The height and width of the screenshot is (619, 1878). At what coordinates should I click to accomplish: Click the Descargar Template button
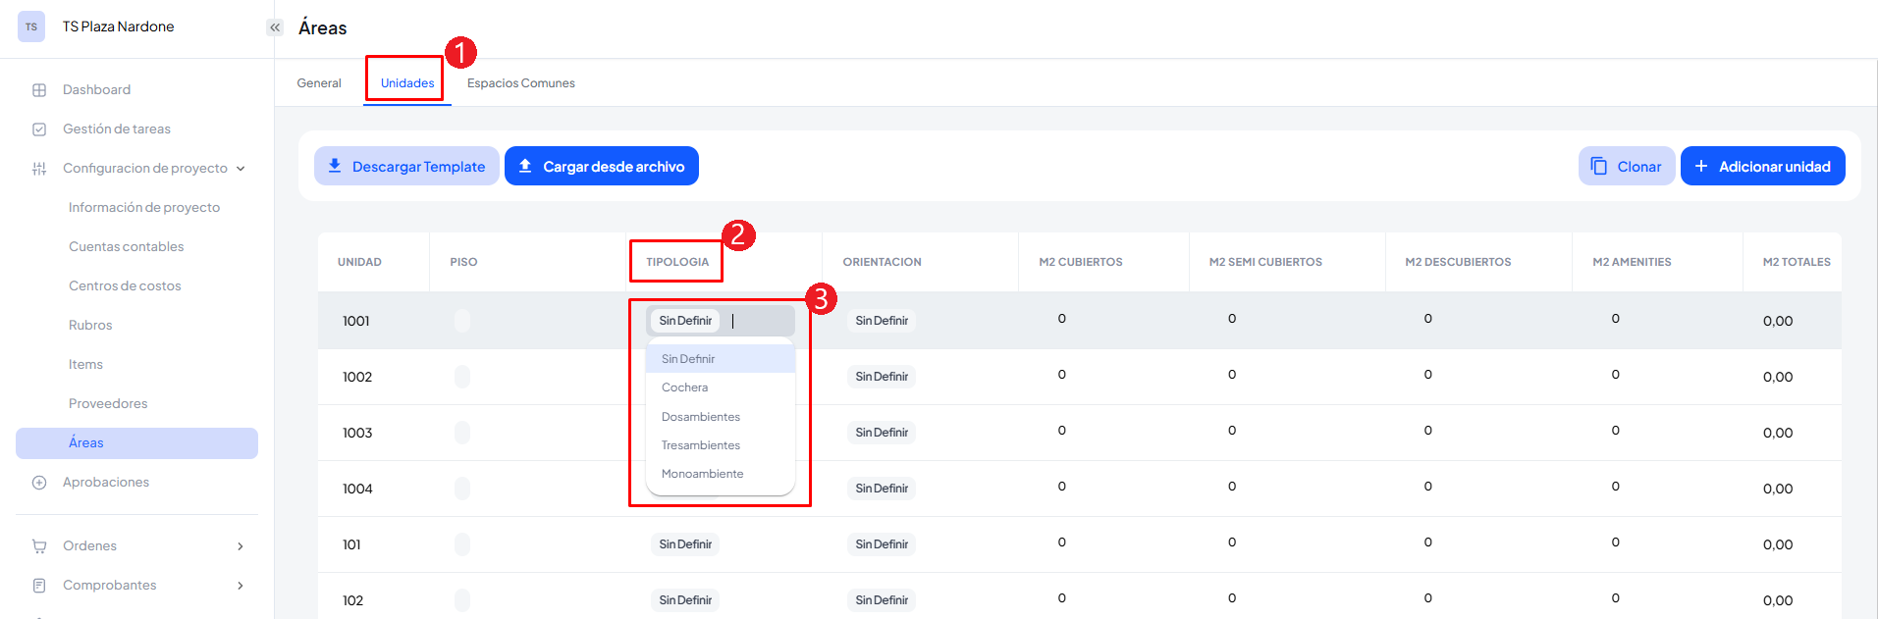406,167
